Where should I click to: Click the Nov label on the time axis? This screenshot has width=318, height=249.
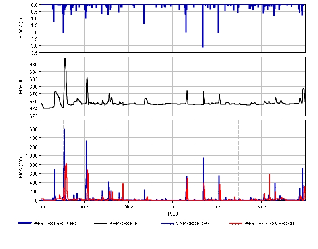262,207
